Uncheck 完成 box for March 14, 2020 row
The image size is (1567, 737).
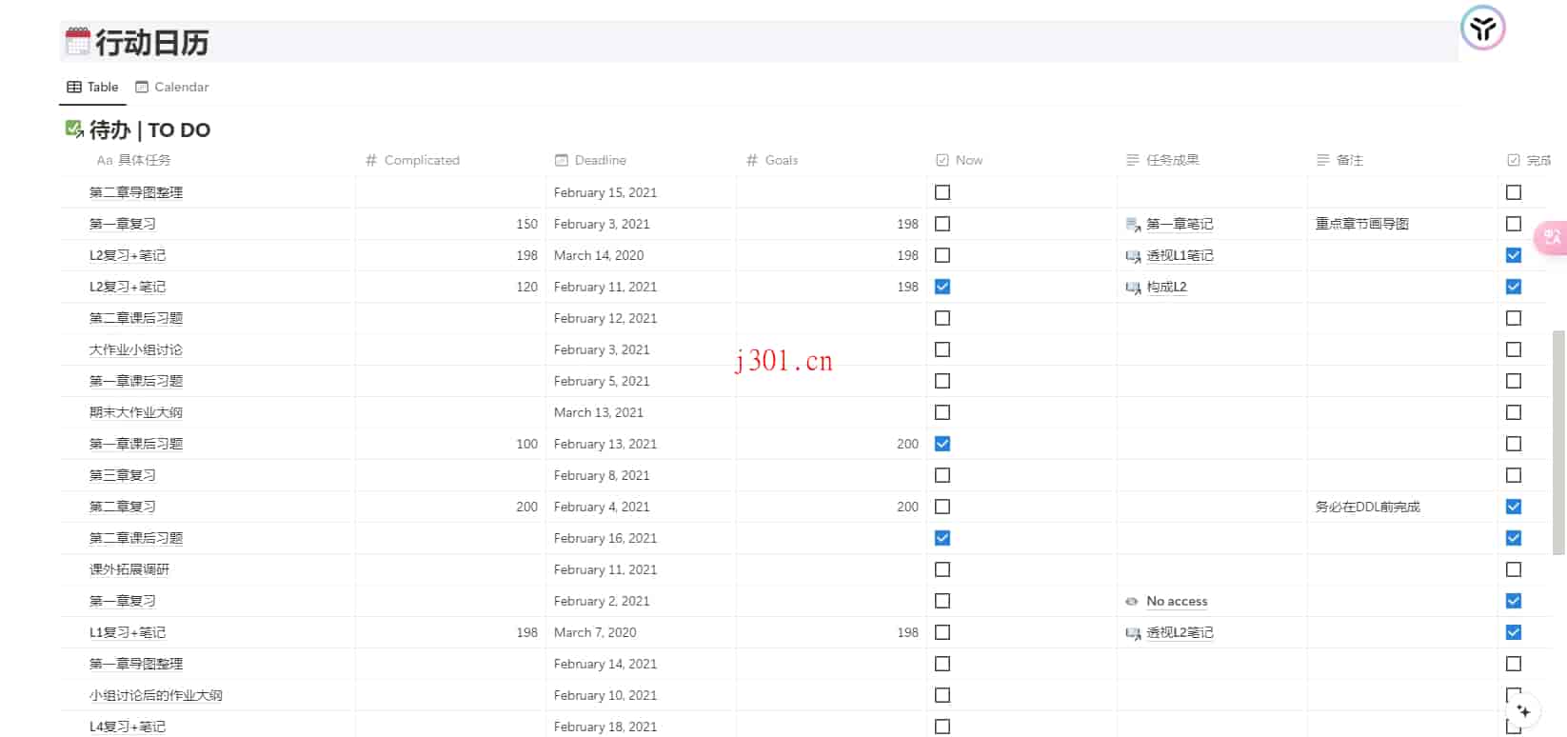1514,255
